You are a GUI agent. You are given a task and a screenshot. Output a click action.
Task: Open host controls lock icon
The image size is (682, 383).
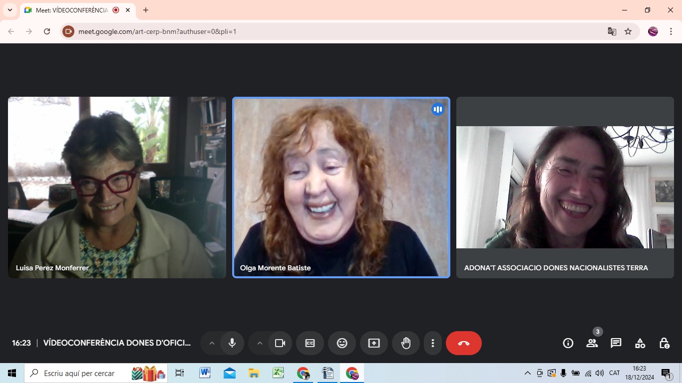(x=664, y=343)
